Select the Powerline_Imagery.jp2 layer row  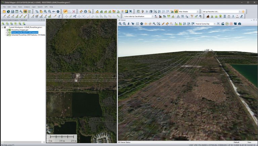pos(20,30)
